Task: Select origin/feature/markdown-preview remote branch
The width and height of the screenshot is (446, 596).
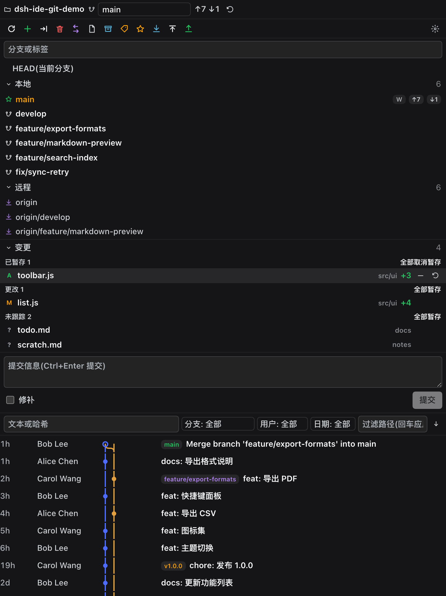Action: 223,231
